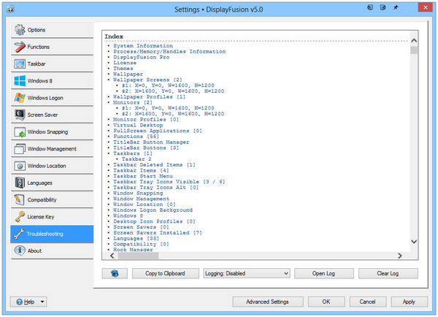Open the DisplayFusion Pro index link
Image resolution: width=438 pixels, height=317 pixels.
[x=142, y=57]
